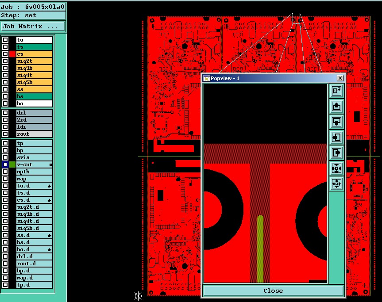The width and height of the screenshot is (382, 302).
Task: Select the sig5b.d layer name
Action: click(x=34, y=228)
